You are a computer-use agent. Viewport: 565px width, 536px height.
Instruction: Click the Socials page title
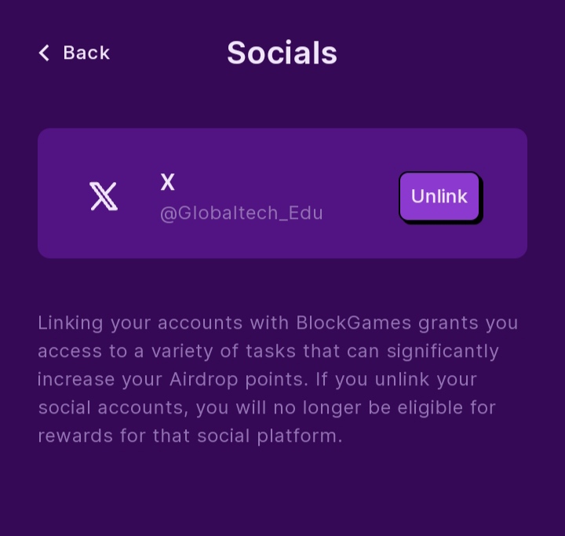[x=282, y=53]
